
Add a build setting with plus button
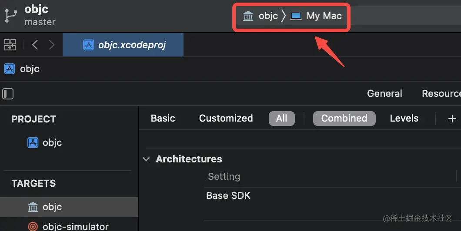pyautogui.click(x=452, y=119)
